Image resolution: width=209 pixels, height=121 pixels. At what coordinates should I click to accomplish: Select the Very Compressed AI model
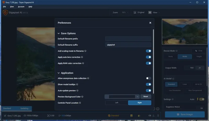[195, 90]
